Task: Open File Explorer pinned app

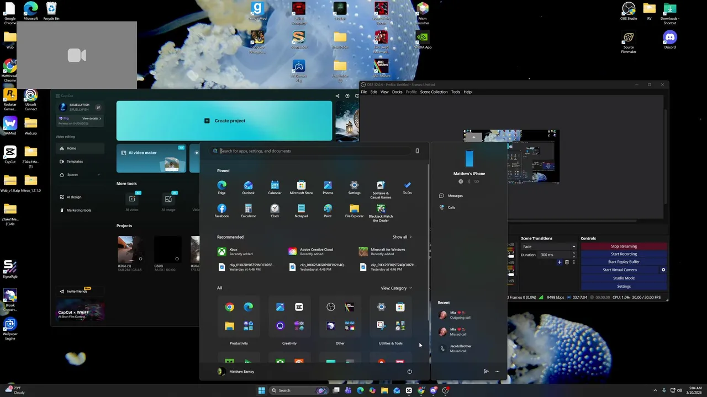Action: pos(354,210)
